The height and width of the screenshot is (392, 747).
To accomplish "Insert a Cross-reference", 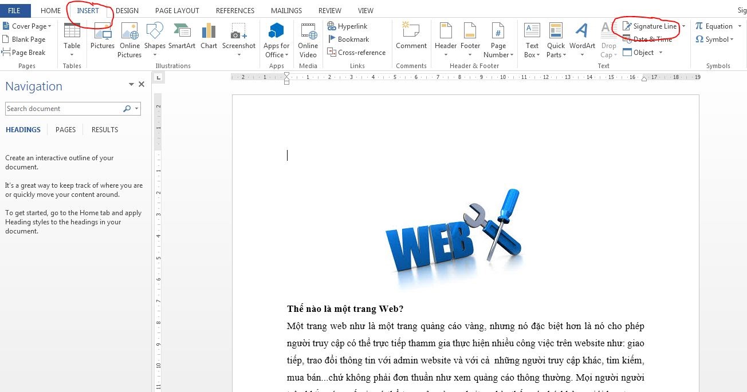I will click(x=356, y=53).
